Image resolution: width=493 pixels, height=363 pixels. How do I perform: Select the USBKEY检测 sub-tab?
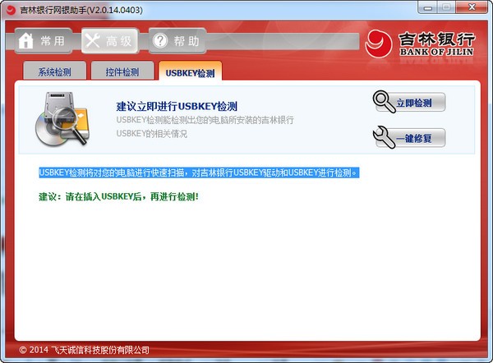[191, 71]
